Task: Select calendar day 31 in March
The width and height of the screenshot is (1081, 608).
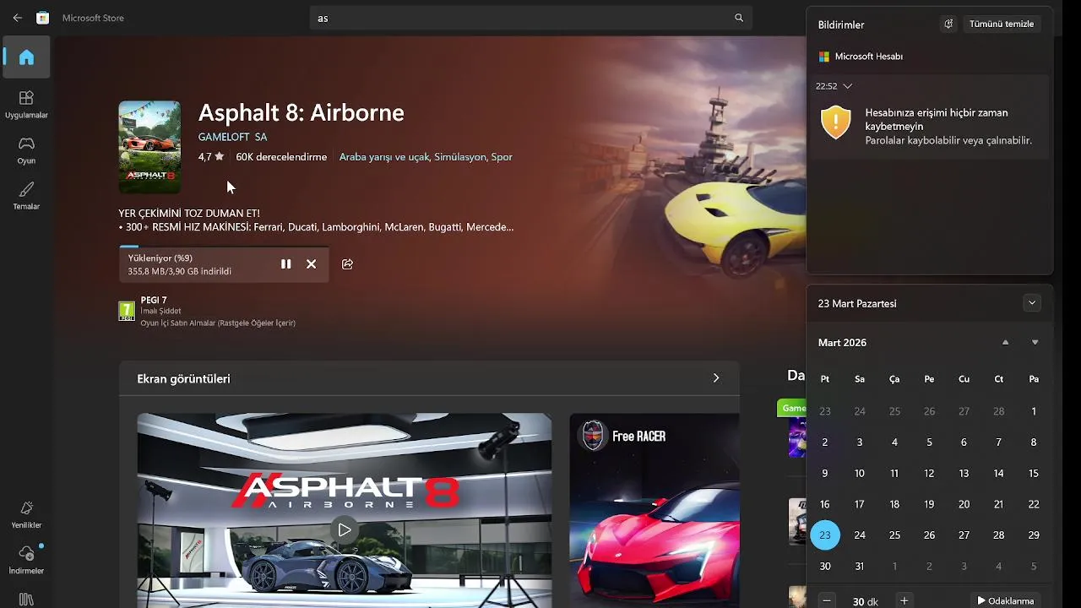Action: (x=860, y=567)
